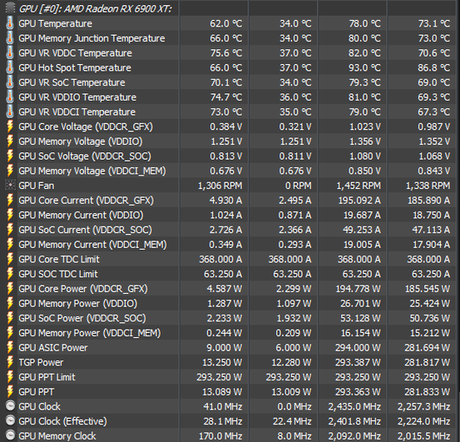Click lightning icon for TGP Power

pos(10,362)
